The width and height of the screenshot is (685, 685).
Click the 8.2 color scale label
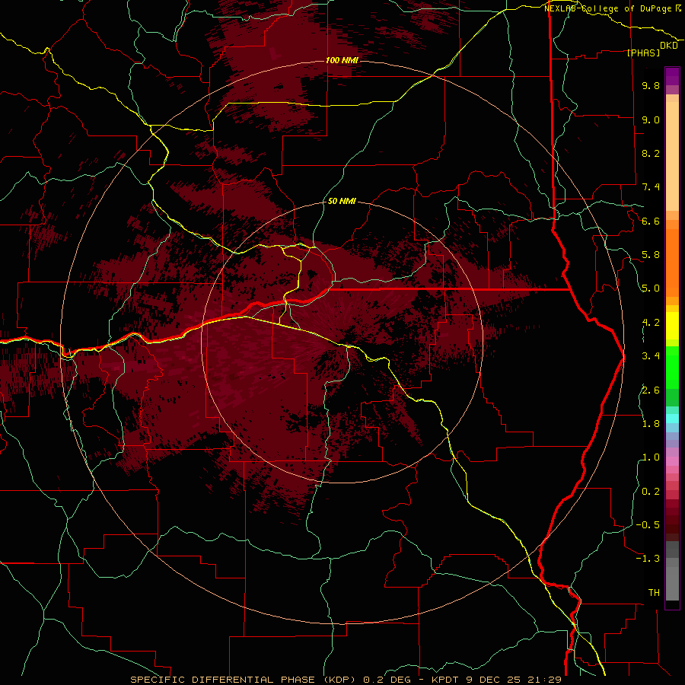point(651,153)
